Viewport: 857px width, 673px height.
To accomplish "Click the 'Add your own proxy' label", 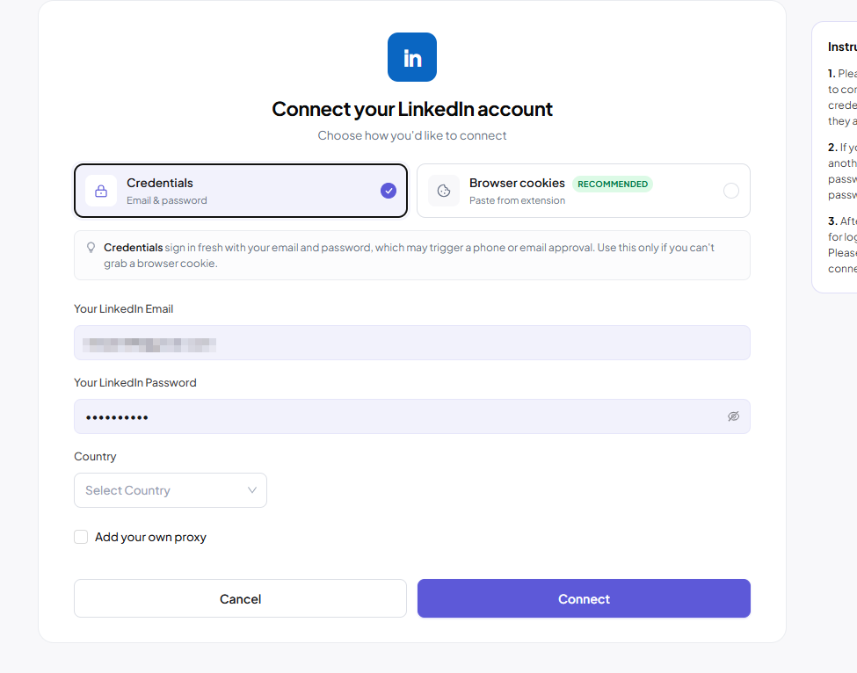I will tap(151, 537).
